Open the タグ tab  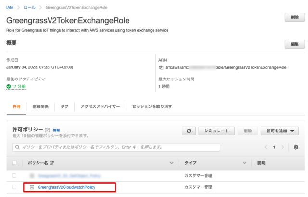click(x=64, y=106)
